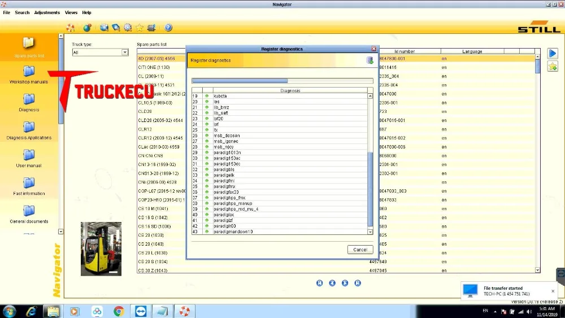Click the Diagnosis column header in dialog

click(x=290, y=90)
